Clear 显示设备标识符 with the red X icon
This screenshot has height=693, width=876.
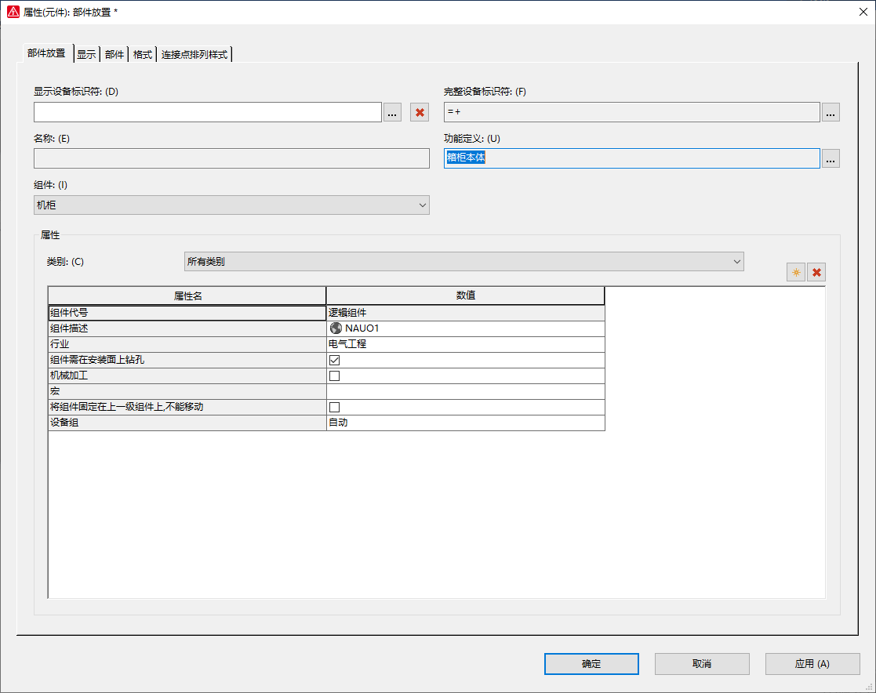420,112
